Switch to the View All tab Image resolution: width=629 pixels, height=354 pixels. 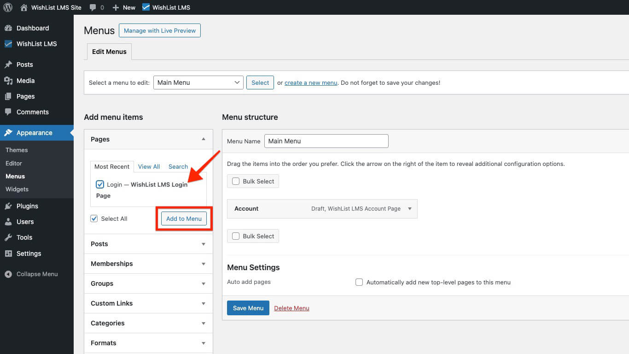pyautogui.click(x=149, y=166)
